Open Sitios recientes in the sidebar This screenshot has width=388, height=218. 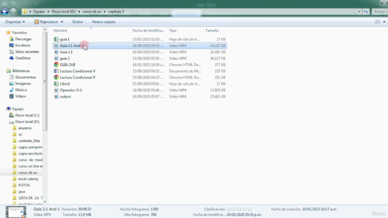click(27, 51)
